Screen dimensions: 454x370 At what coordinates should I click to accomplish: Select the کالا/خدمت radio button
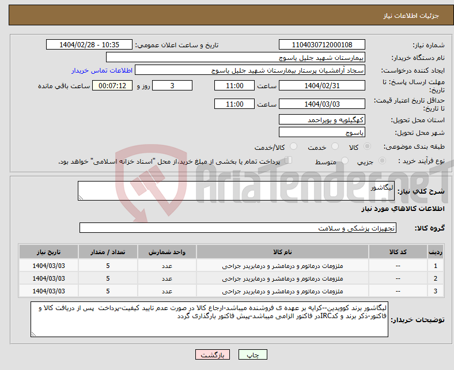click(293, 146)
